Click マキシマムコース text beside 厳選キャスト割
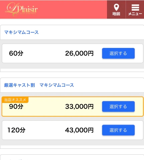 point(57,85)
